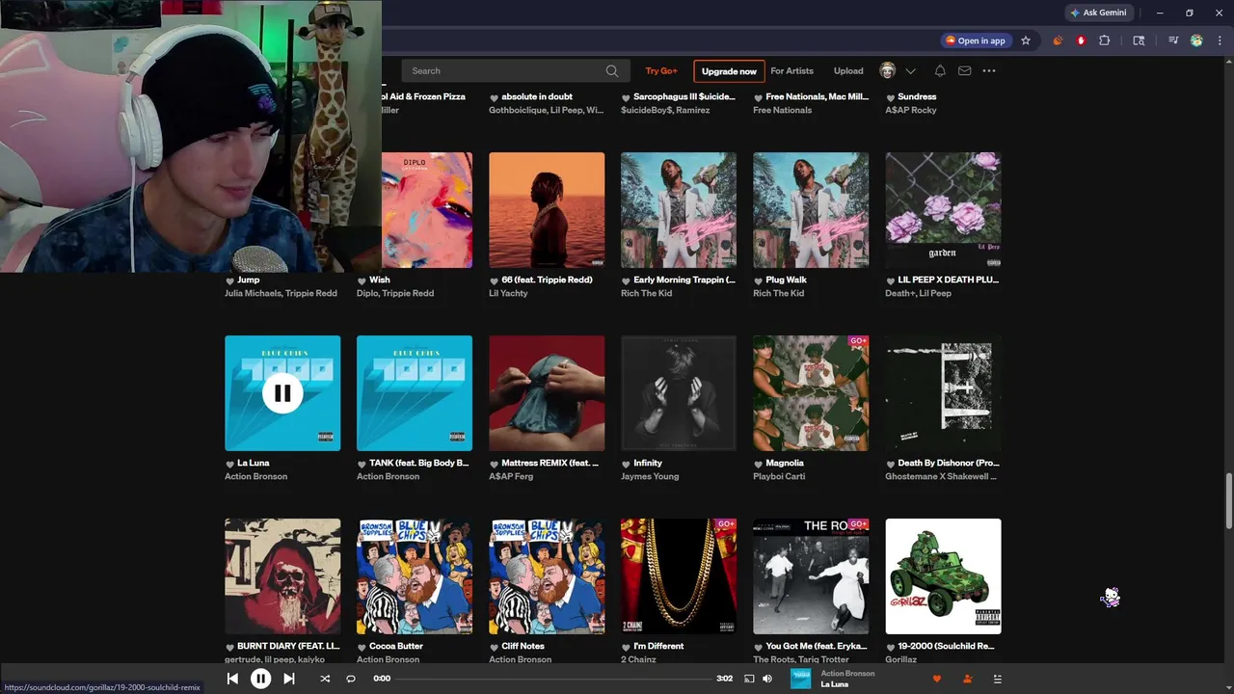Click the Open in app button
This screenshot has width=1234, height=694.
pos(976,40)
